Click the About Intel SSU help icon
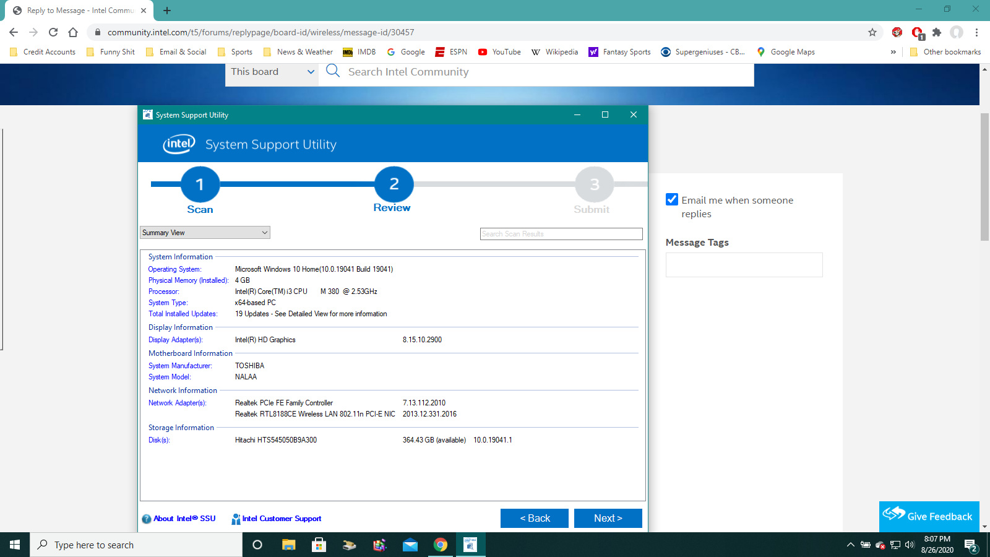The image size is (990, 557). click(146, 519)
